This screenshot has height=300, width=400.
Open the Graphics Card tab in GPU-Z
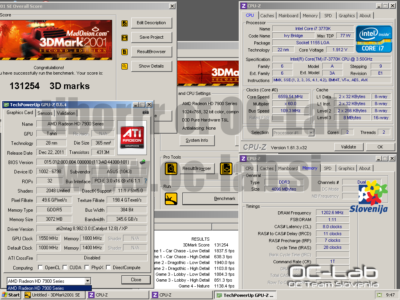(x=20, y=112)
